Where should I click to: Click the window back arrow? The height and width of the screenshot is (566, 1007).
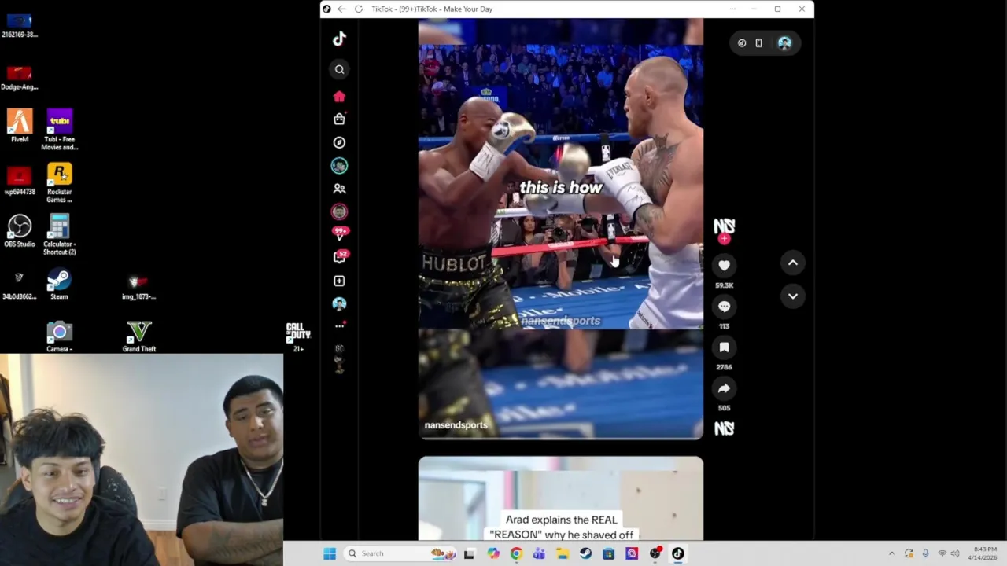[341, 9]
